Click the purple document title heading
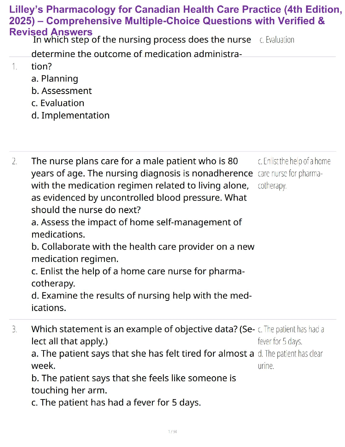This screenshot has height=447, width=345. click(175, 21)
